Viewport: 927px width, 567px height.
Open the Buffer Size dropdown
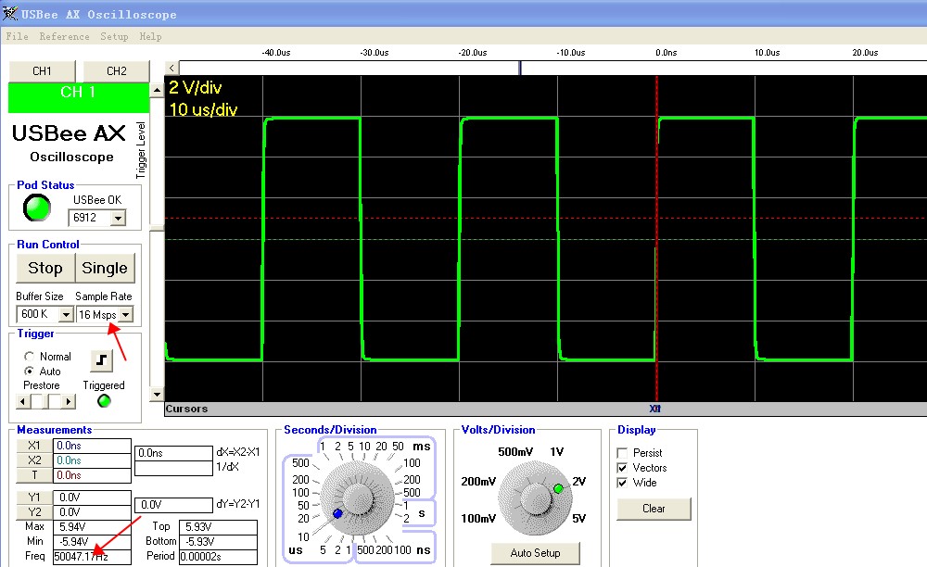[66, 315]
